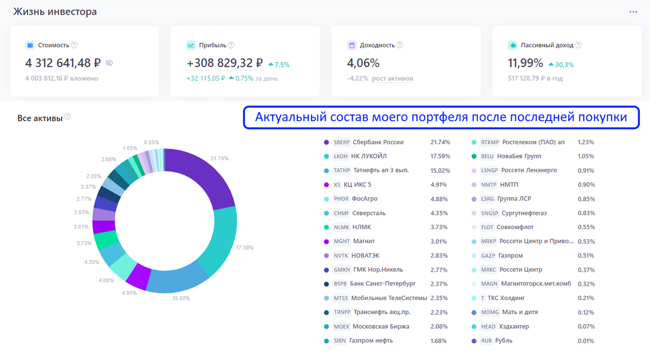Viewport: 650px width, 357px height.
Task: Open help icon next to Пассивный доход
Action: coord(578,46)
